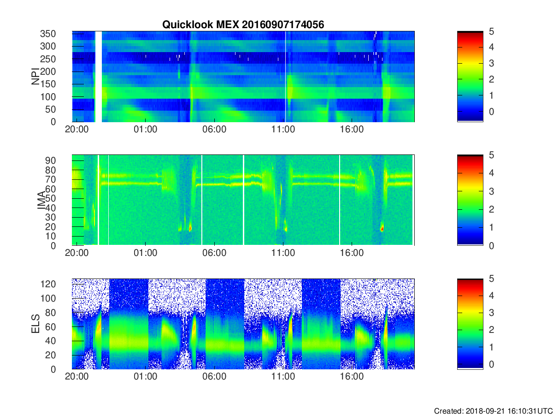Click the 11:00 time label under the IMA panel
Viewport: 553px width, 415px height.
[283, 253]
